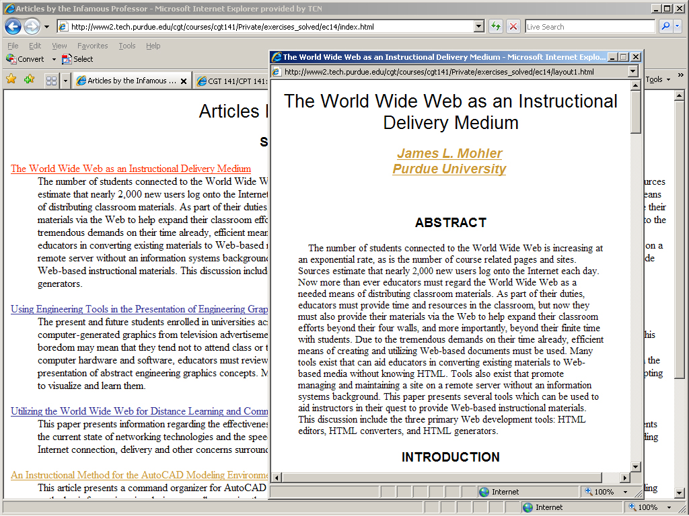Open the Convert dropdown arrow
This screenshot has width=689, height=516.
[x=54, y=59]
